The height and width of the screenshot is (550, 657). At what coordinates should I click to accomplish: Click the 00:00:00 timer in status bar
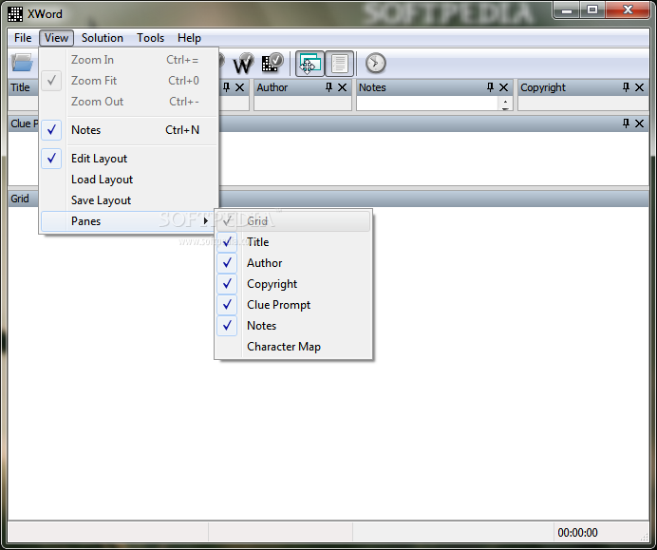pyautogui.click(x=577, y=533)
